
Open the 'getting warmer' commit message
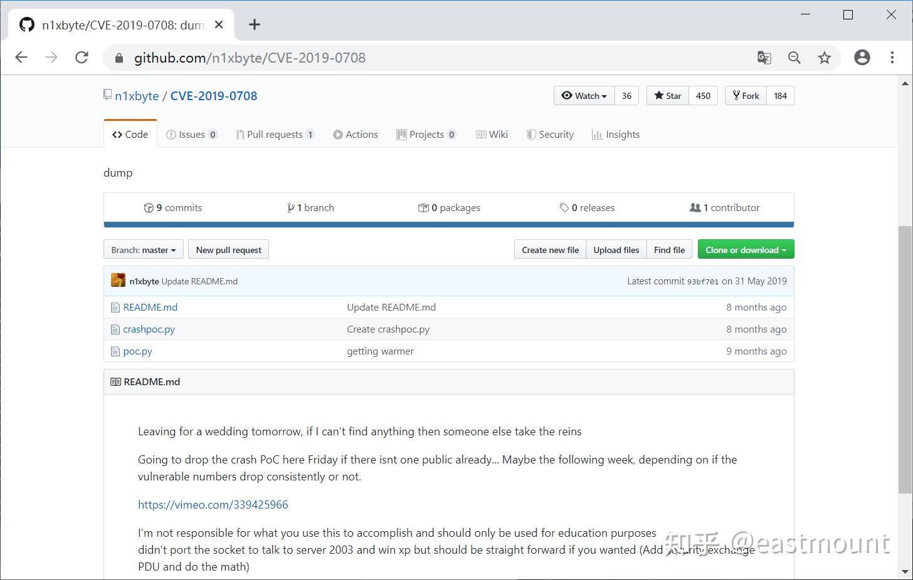click(x=381, y=351)
